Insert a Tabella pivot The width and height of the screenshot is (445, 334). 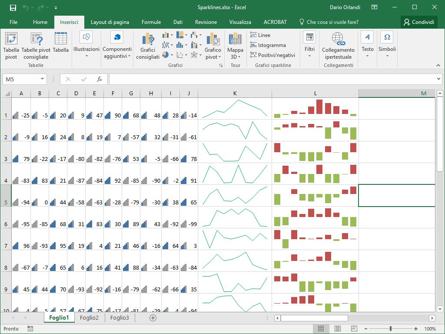[x=11, y=46]
